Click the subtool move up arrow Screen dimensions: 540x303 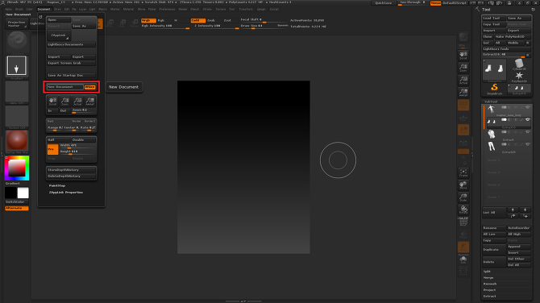click(513, 210)
